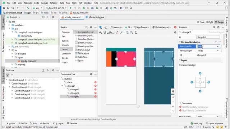Click the Save All icon in main toolbar

click(x=8, y=8)
